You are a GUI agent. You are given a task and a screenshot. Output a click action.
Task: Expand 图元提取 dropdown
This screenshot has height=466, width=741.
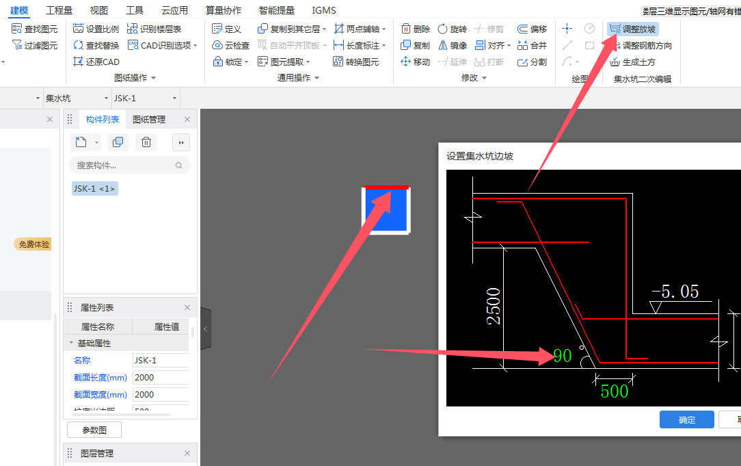308,62
